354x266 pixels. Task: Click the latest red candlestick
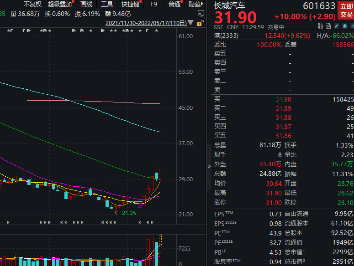(x=160, y=173)
